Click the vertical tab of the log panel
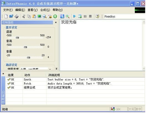This screenshot has height=113, width=146. point(3,91)
